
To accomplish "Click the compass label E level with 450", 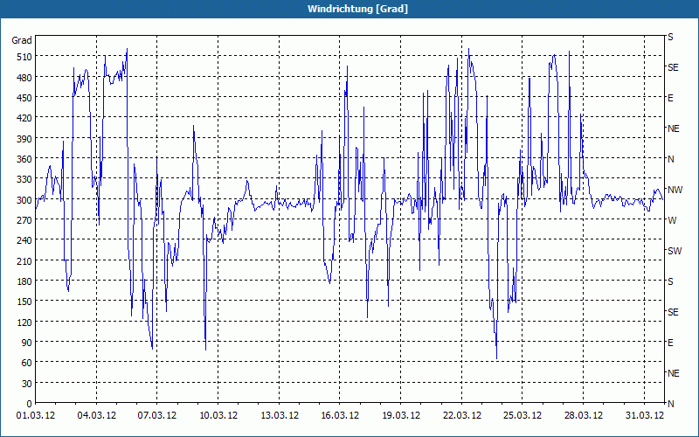I will [x=670, y=98].
